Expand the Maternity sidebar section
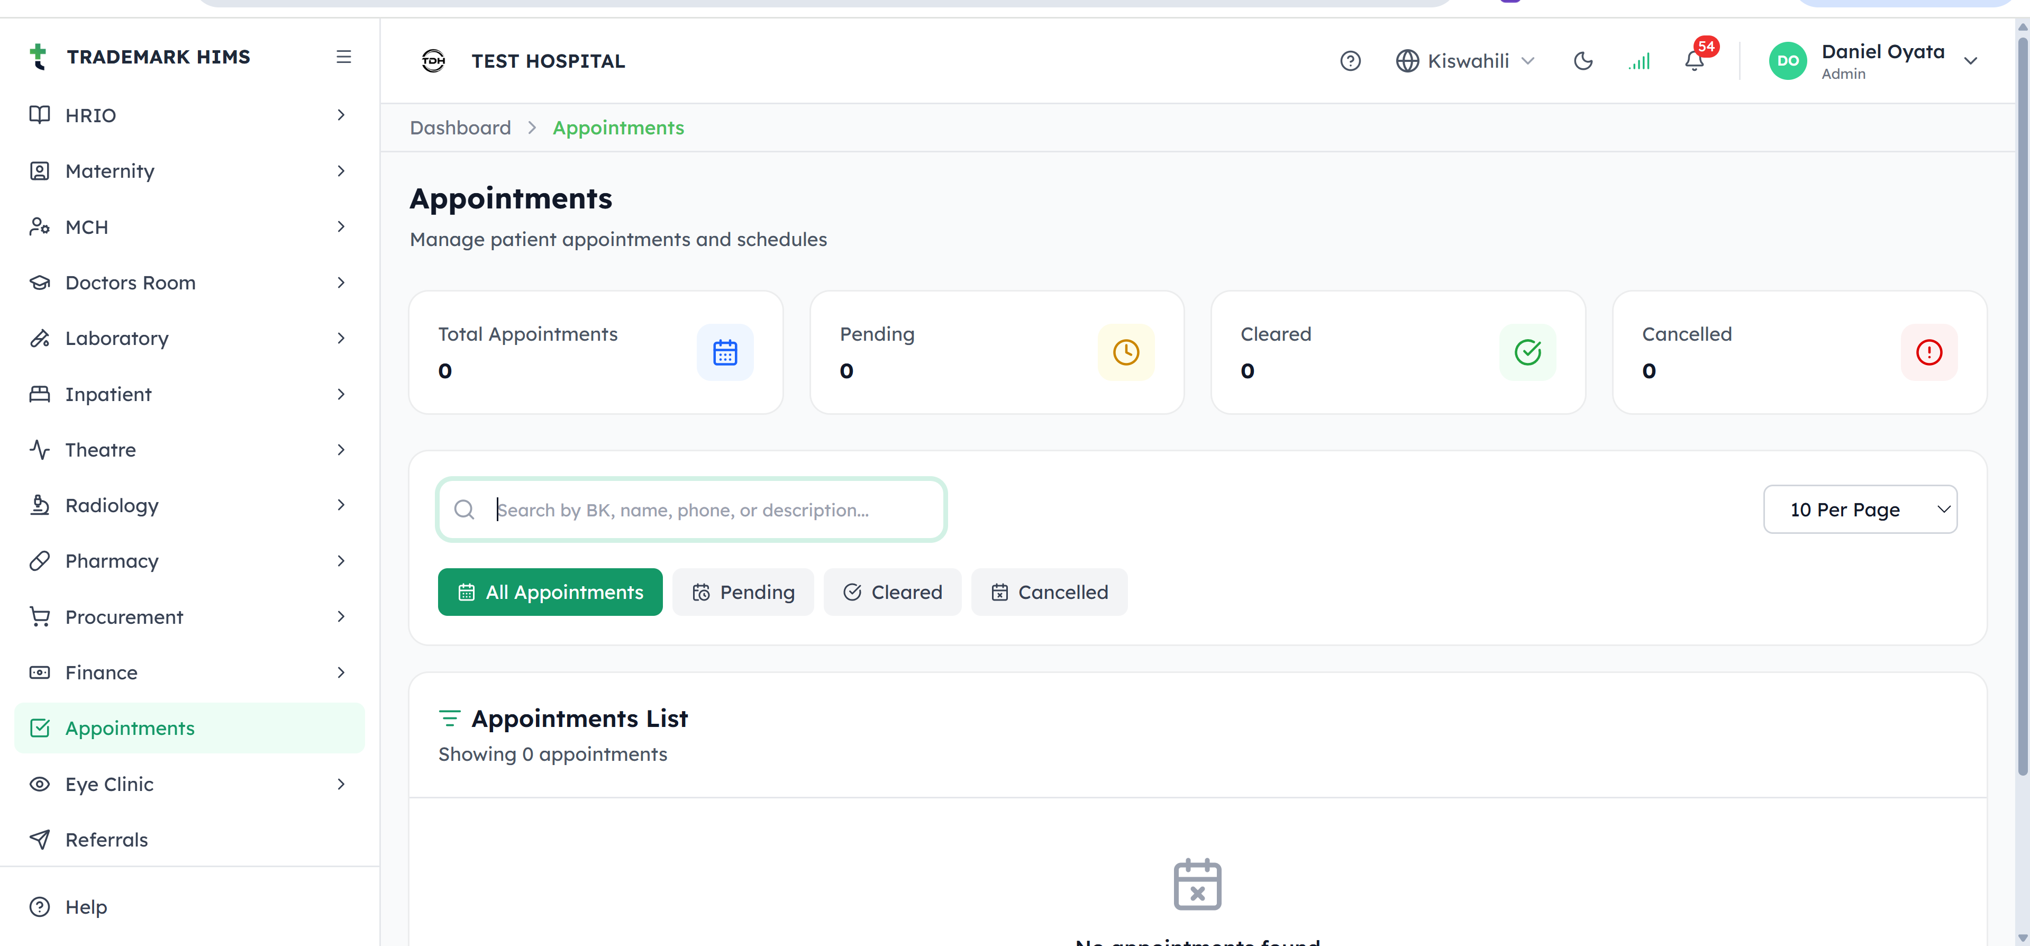This screenshot has width=2030, height=946. click(189, 171)
